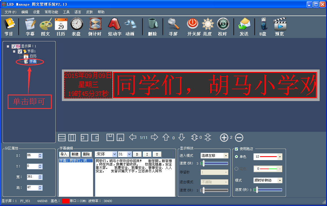Click the 新建 new subtitle button
Screen dimensions: 327x206
click(x=75, y=154)
